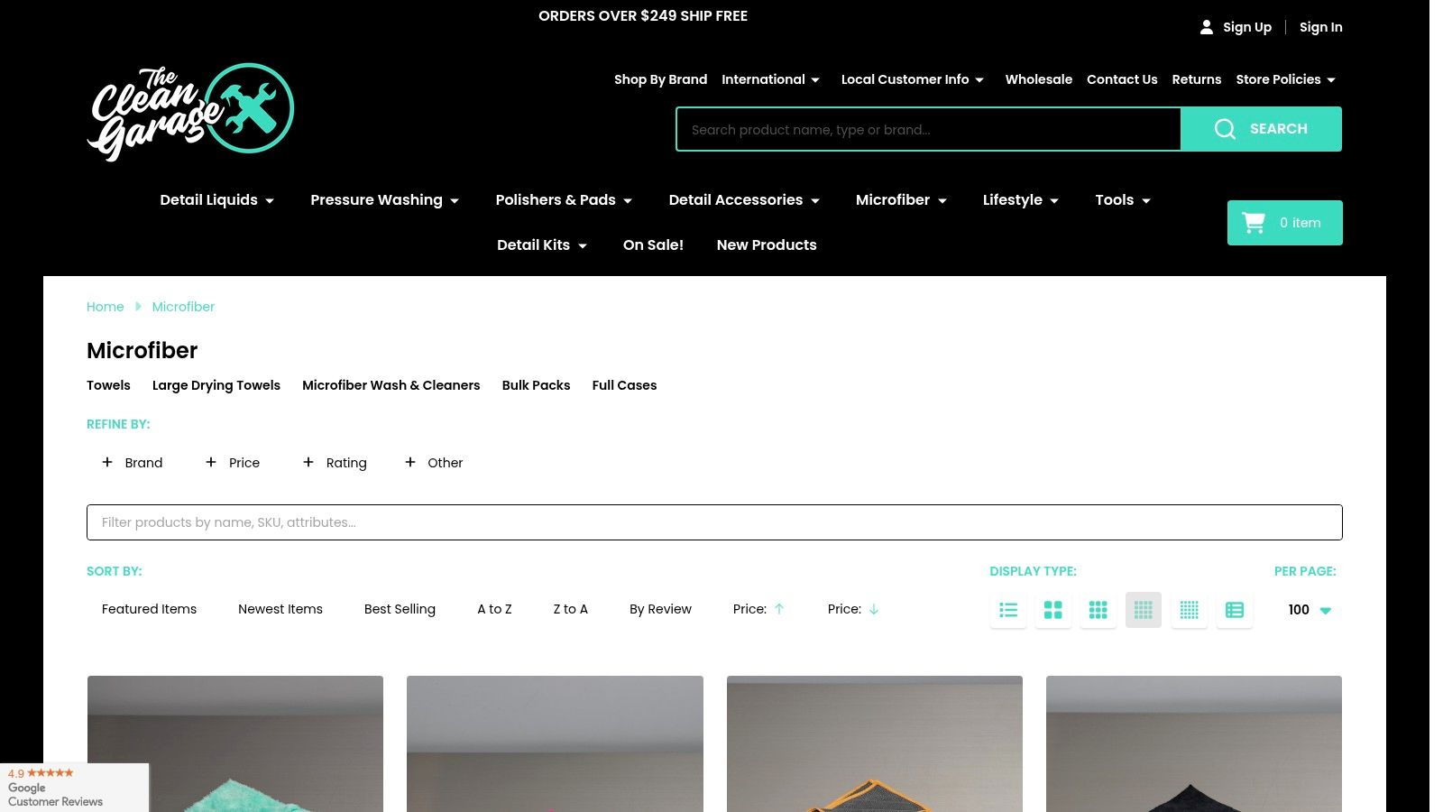The image size is (1443, 812).
Task: Sort by price ascending arrow
Action: tap(779, 609)
